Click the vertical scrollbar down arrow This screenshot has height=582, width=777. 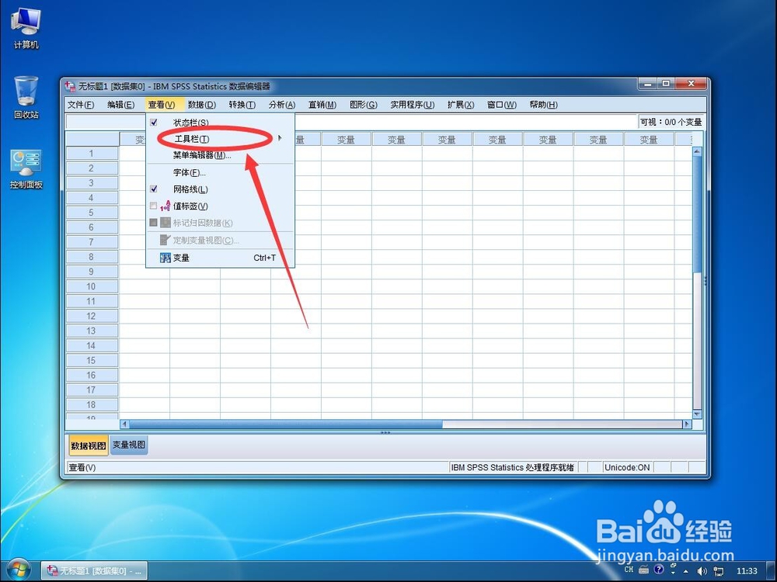(x=697, y=414)
